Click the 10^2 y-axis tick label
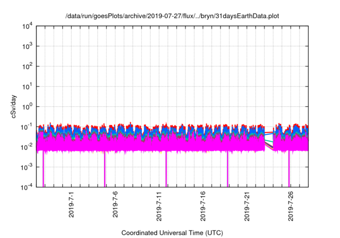340x238 pixels. coord(28,66)
